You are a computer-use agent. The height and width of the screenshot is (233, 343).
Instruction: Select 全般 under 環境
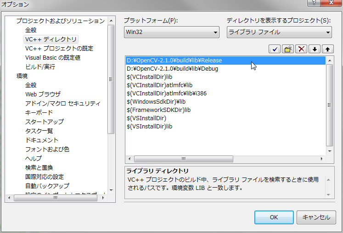click(x=31, y=85)
